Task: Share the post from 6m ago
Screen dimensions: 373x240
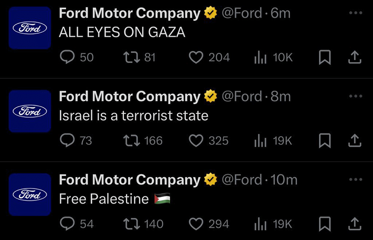Action: (x=355, y=57)
